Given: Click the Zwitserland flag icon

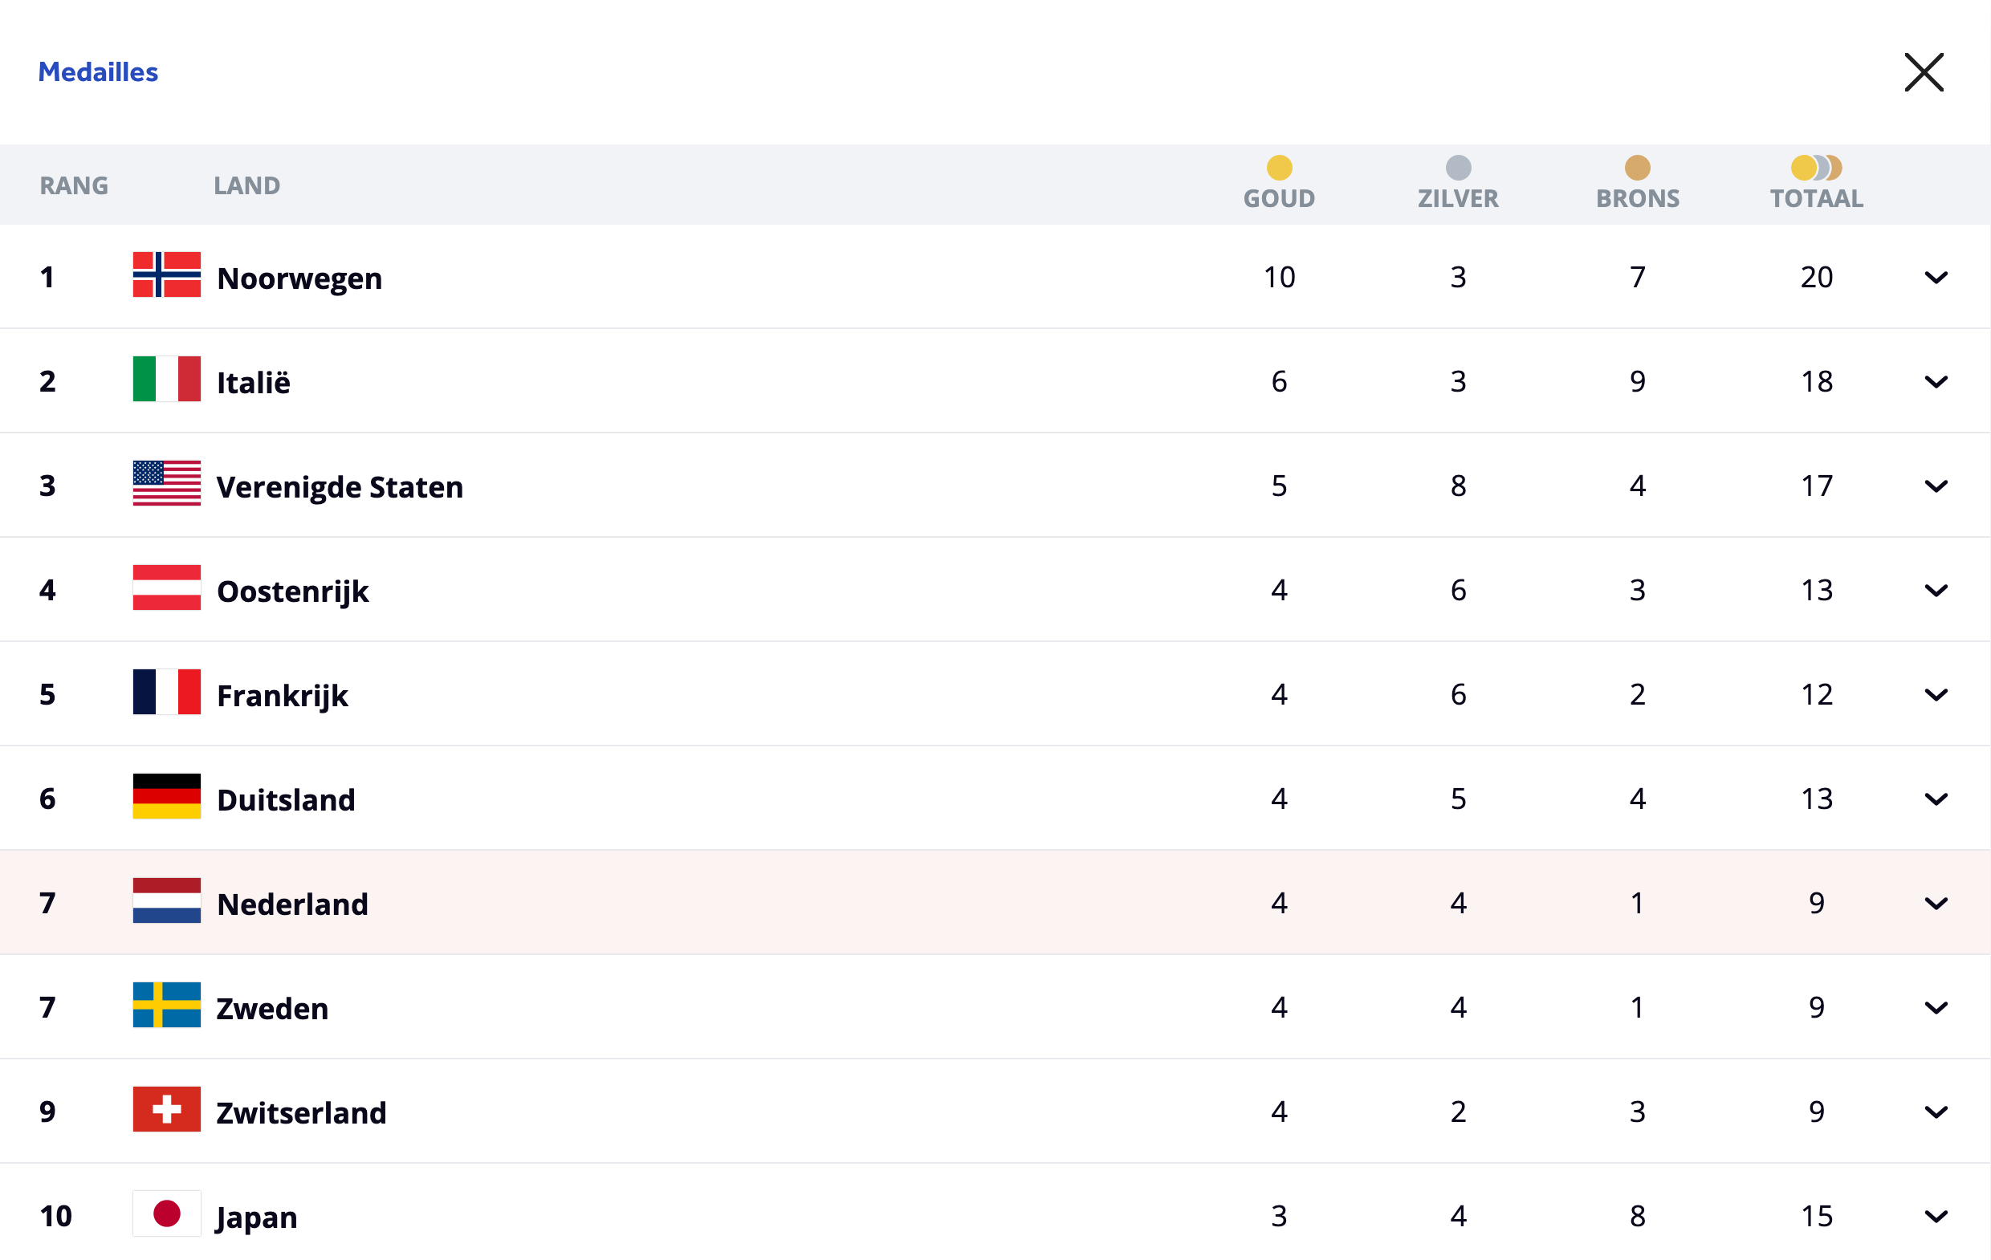Looking at the screenshot, I should (x=166, y=1110).
